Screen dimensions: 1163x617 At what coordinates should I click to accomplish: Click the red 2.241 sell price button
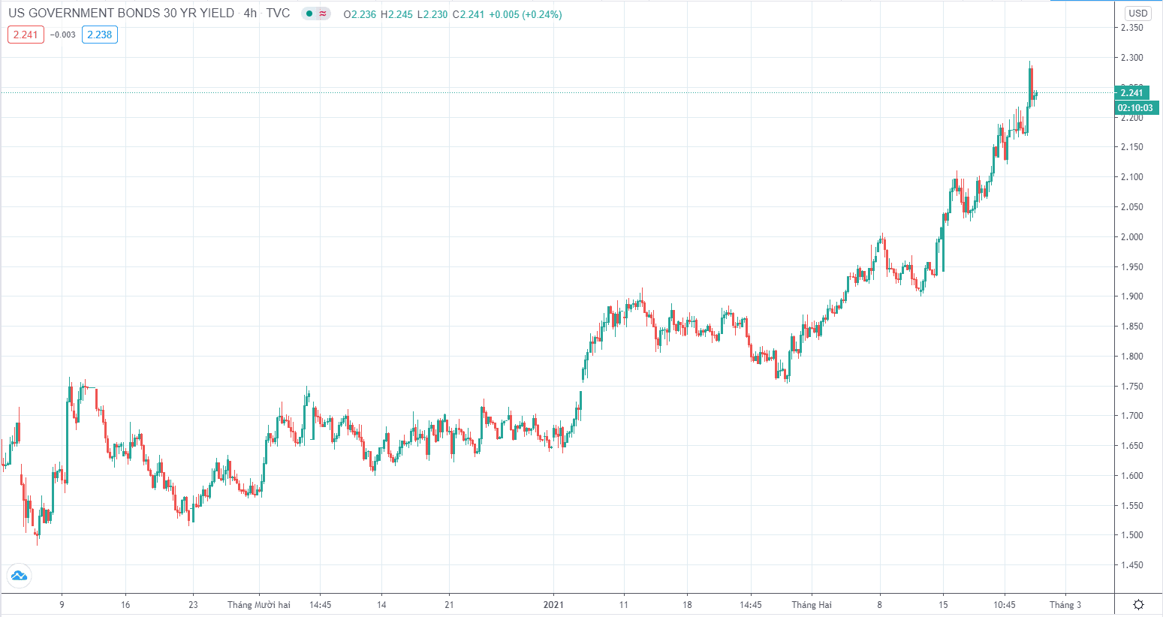(26, 35)
